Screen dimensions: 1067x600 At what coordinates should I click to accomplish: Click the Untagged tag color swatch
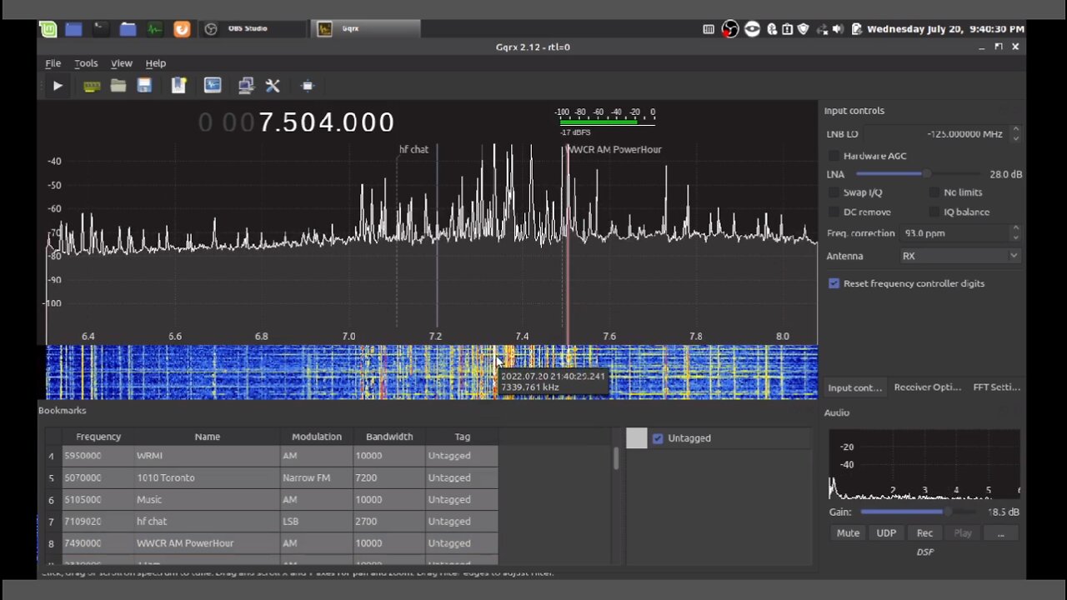pyautogui.click(x=637, y=438)
